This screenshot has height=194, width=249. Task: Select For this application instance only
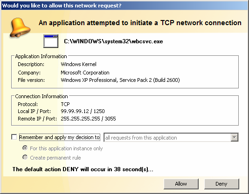point(25,148)
